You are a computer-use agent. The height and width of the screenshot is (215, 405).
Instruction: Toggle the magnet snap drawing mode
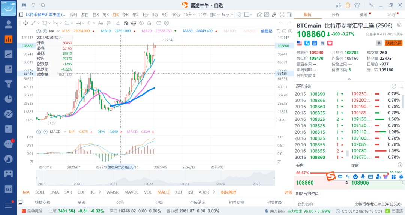126,23
